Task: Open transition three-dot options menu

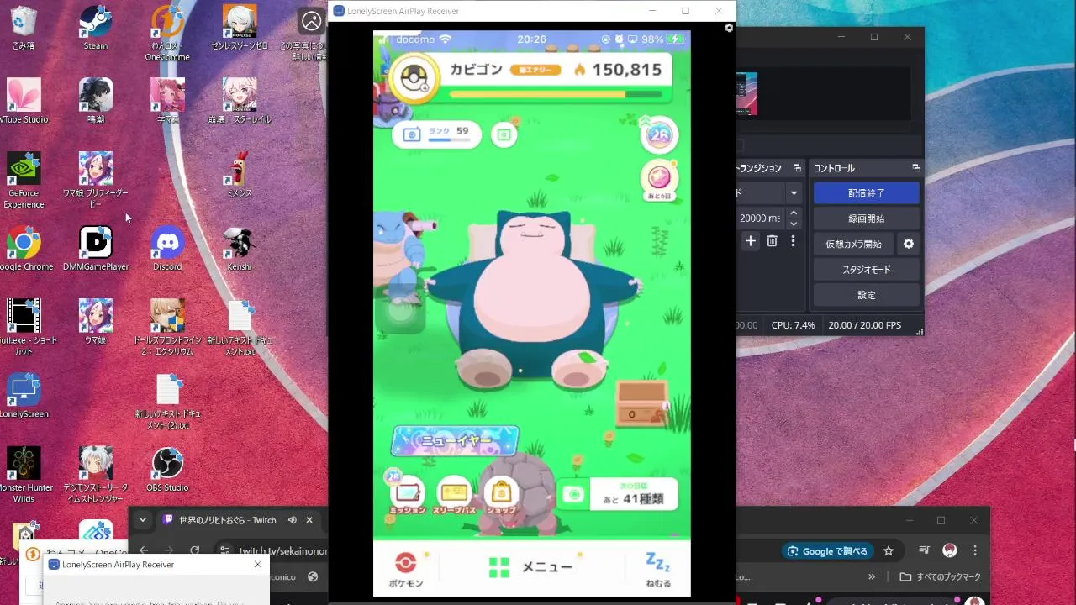Action: pos(793,241)
